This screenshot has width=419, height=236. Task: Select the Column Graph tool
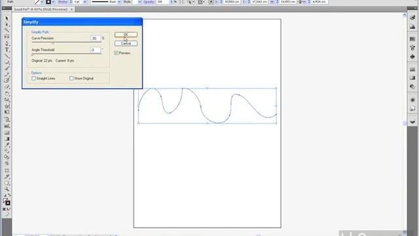(x=7, y=126)
